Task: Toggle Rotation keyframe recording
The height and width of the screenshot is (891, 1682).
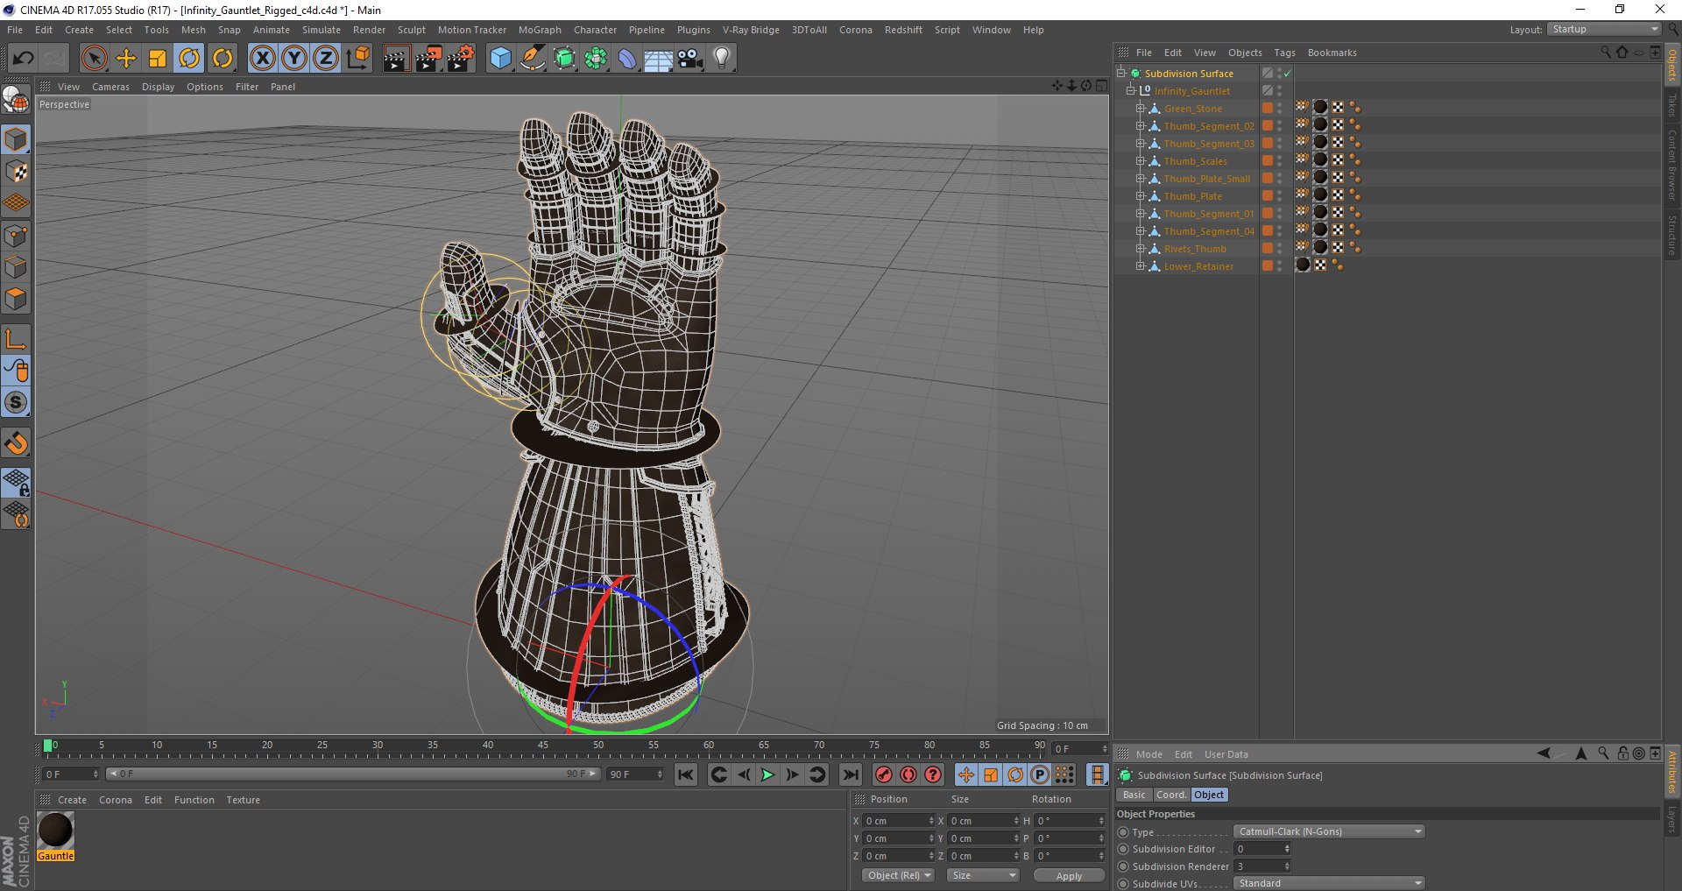Action: tap(1015, 774)
